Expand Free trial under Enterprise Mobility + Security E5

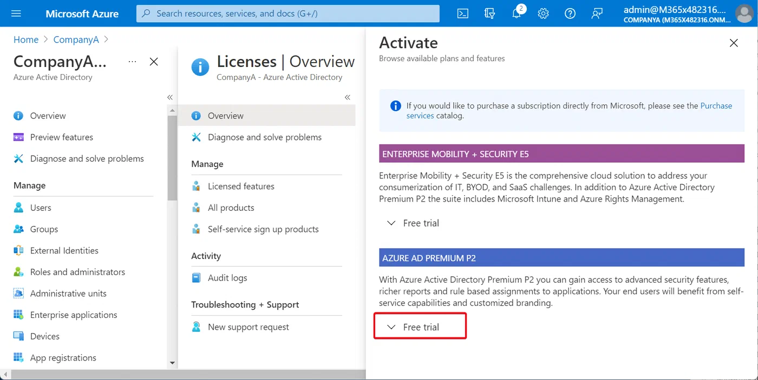pyautogui.click(x=413, y=223)
